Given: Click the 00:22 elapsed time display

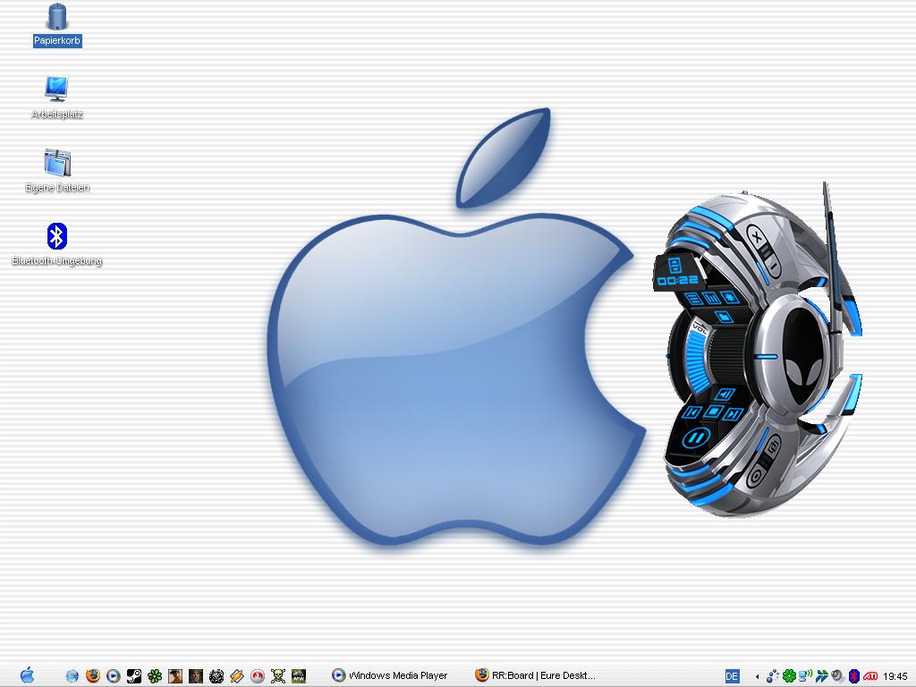Looking at the screenshot, I should [678, 279].
